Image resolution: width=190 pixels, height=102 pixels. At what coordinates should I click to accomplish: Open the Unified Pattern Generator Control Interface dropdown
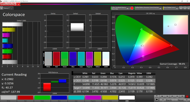click(160, 8)
